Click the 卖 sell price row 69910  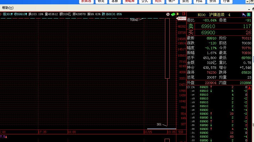pyautogui.click(x=208, y=26)
